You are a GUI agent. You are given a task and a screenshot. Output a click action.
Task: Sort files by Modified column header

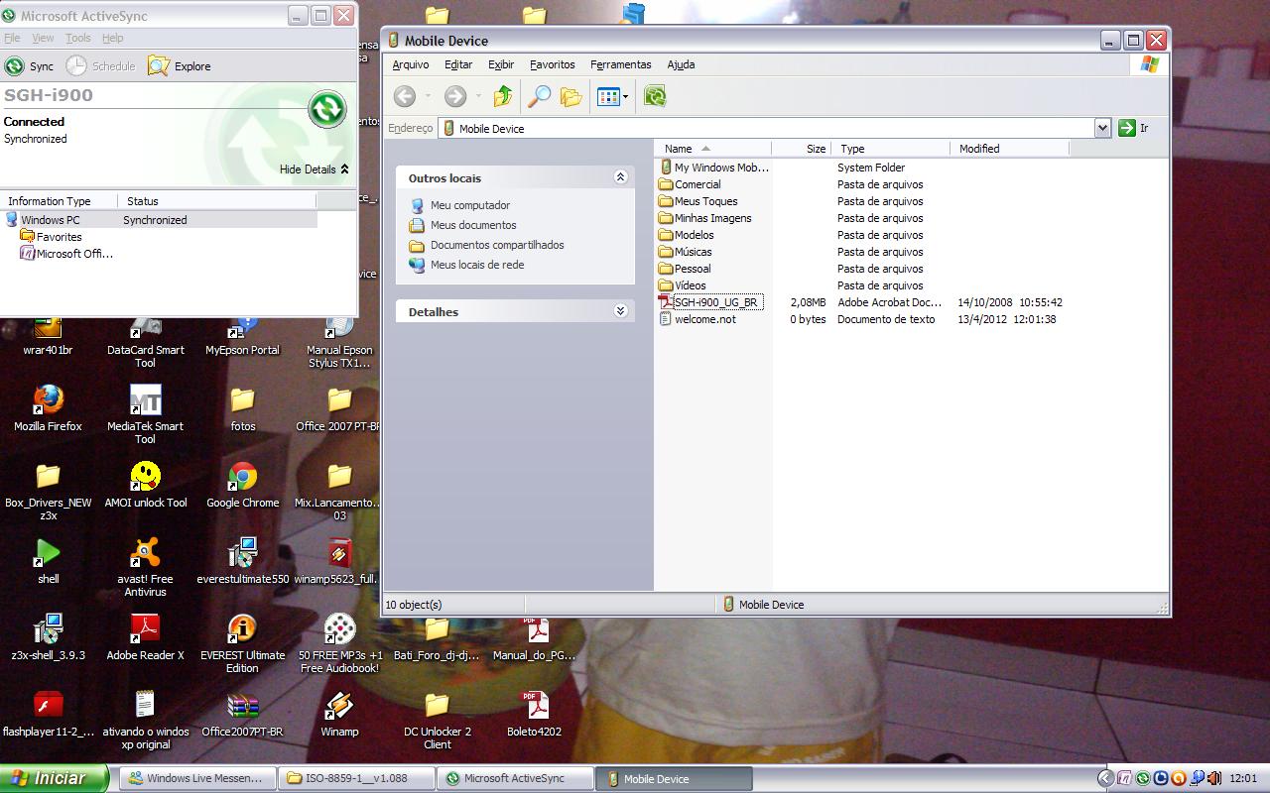[x=1009, y=149]
